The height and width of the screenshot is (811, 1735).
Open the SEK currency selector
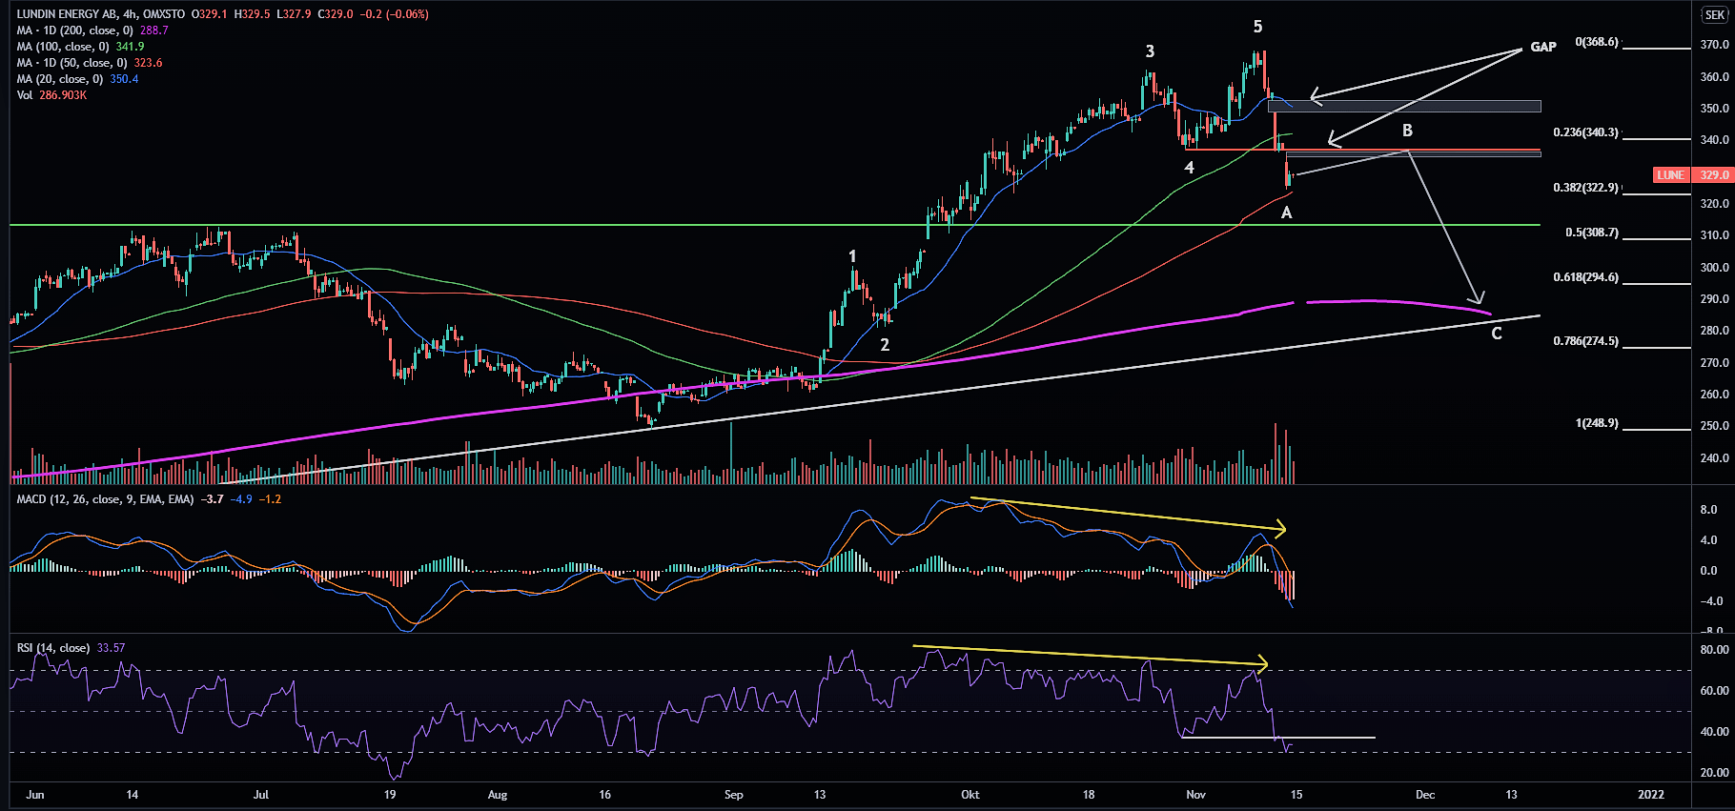click(x=1714, y=14)
